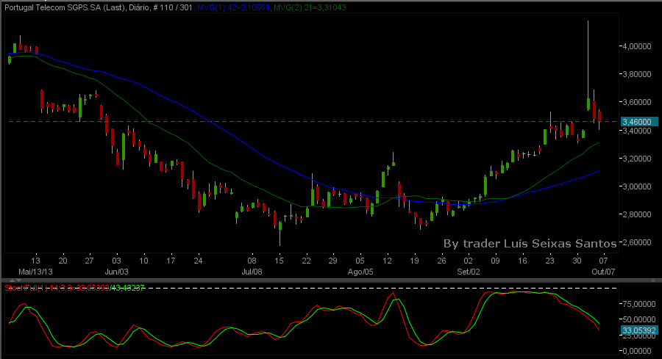662x359 pixels.
Task: Click the blue MVG(1) 42 moving average label
Action: [x=233, y=7]
